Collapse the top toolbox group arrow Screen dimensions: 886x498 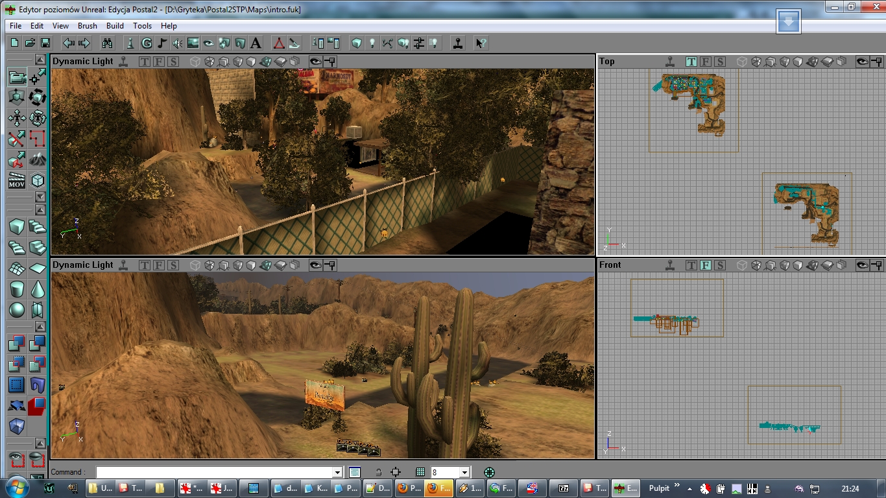click(40, 60)
